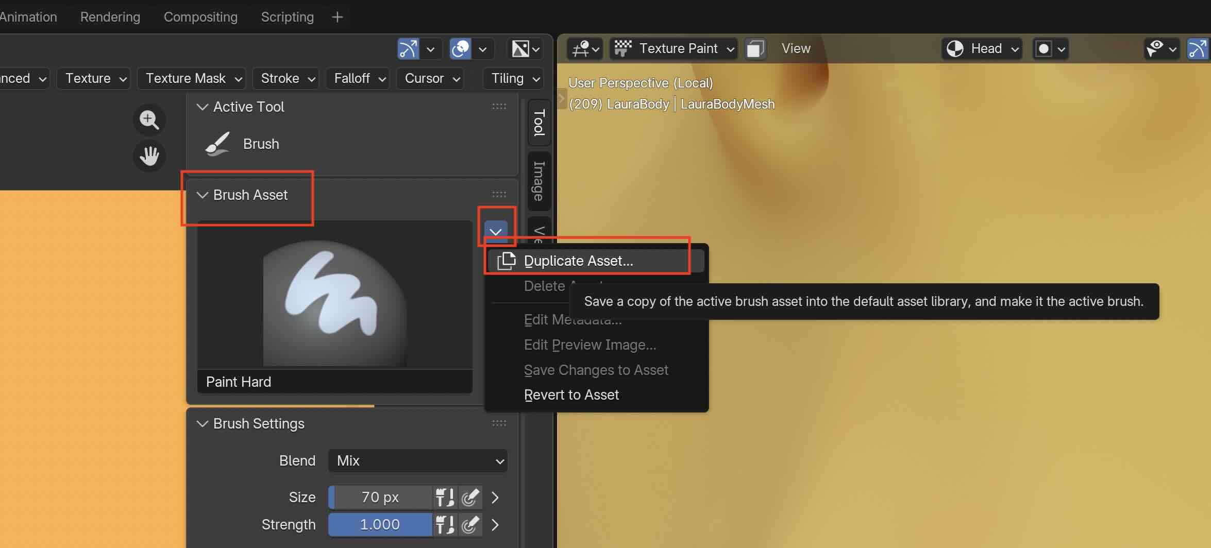Click the zoom magnifier gizmo icon
Screen dimensions: 1211x548
pos(149,120)
